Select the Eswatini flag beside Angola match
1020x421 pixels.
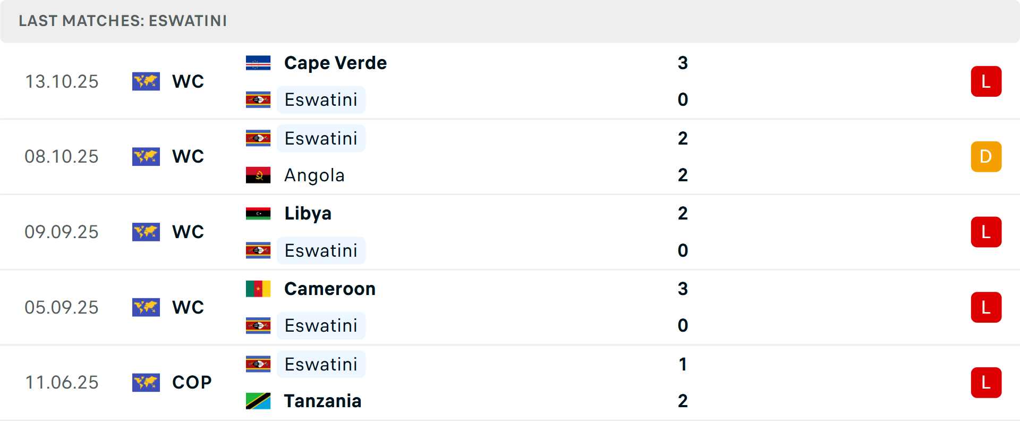pyautogui.click(x=258, y=138)
